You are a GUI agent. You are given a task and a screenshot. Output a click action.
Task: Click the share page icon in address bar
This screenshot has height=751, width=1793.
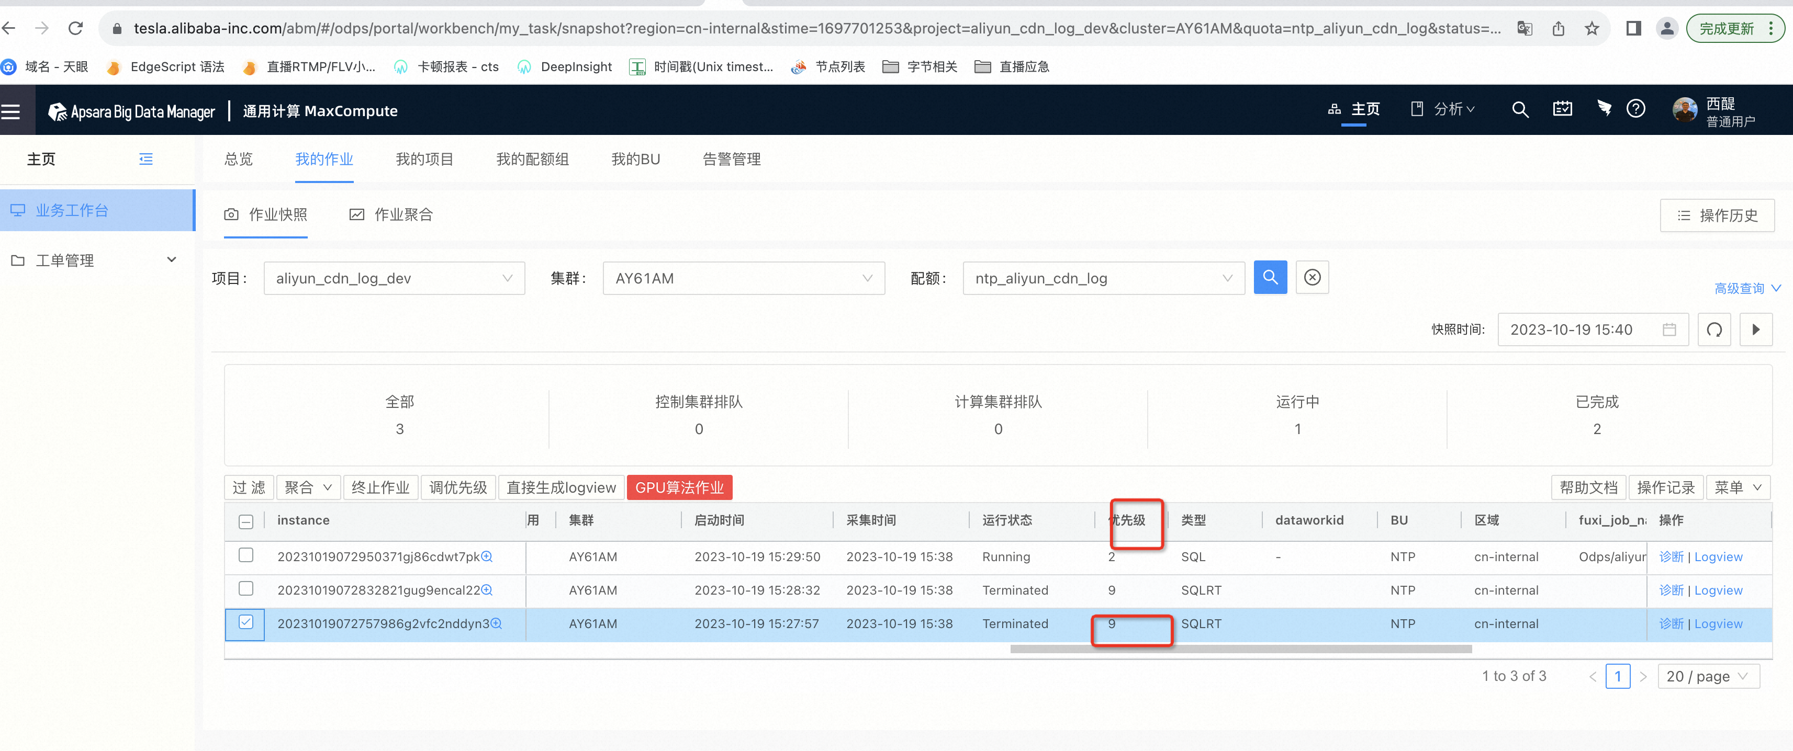1559,29
